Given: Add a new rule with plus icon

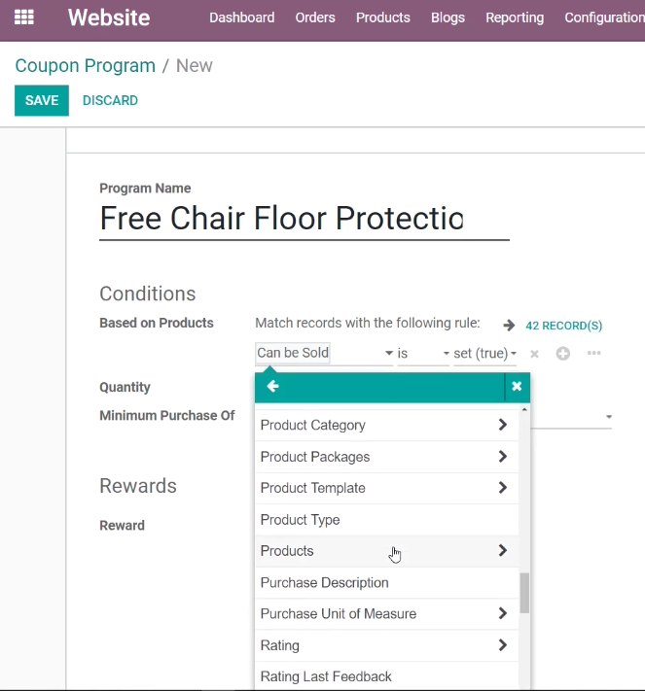Looking at the screenshot, I should point(562,354).
